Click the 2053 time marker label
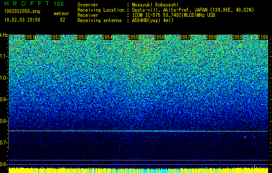Screen dimensions: 272x173 coord(81,37)
